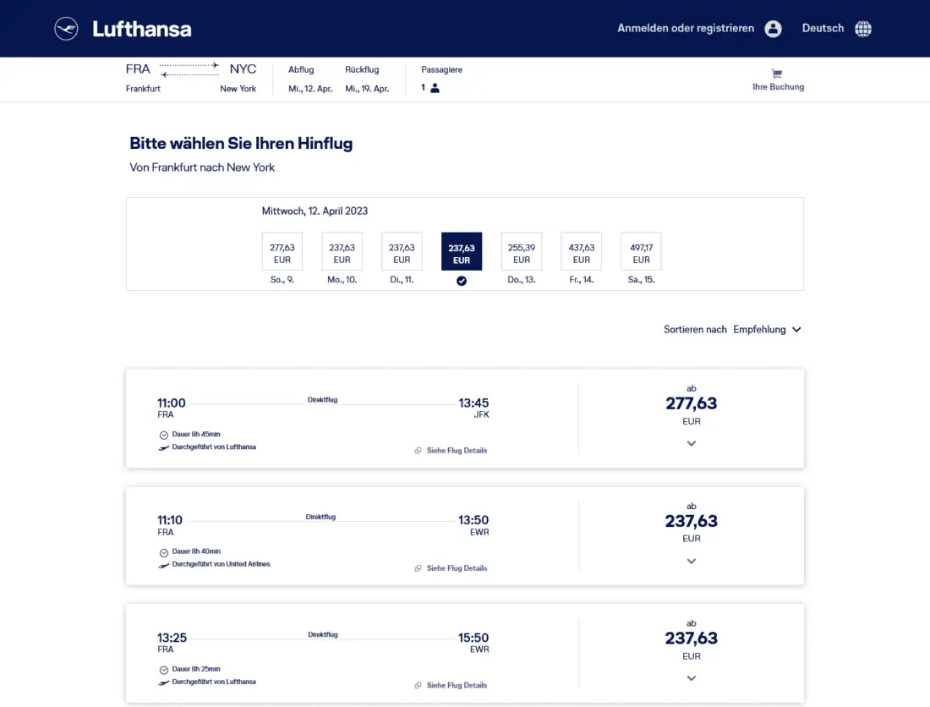Image resolution: width=930 pixels, height=707 pixels.
Task: Click airline crane icon on 13:25 flight
Action: coord(164,682)
